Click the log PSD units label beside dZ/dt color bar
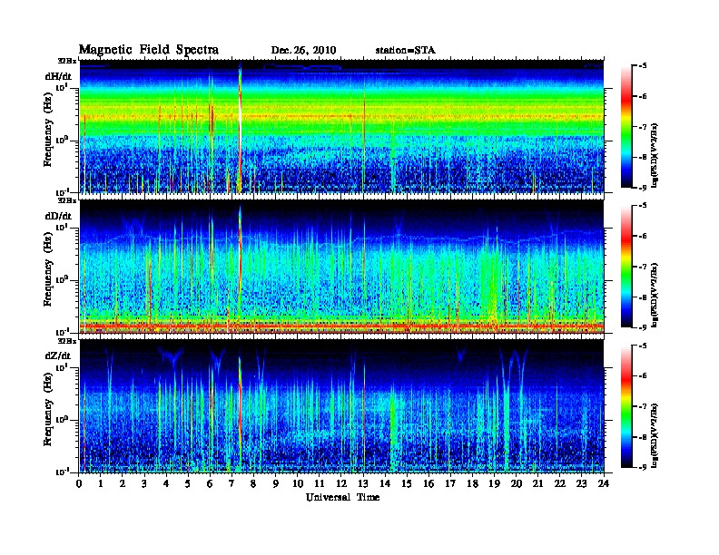 click(655, 434)
